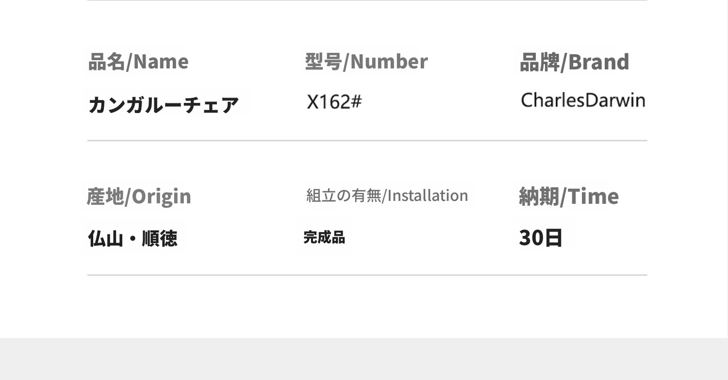Select the model number X162#
Screen dimensions: 728x380
point(334,102)
